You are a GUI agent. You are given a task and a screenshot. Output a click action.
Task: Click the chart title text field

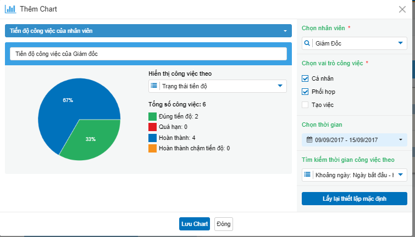pyautogui.click(x=148, y=54)
